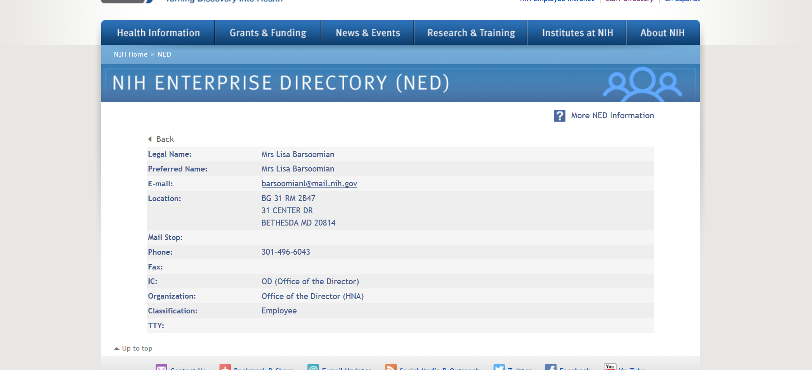Click the Twitter bird icon in the footer
This screenshot has width=812, height=370.
tap(499, 367)
